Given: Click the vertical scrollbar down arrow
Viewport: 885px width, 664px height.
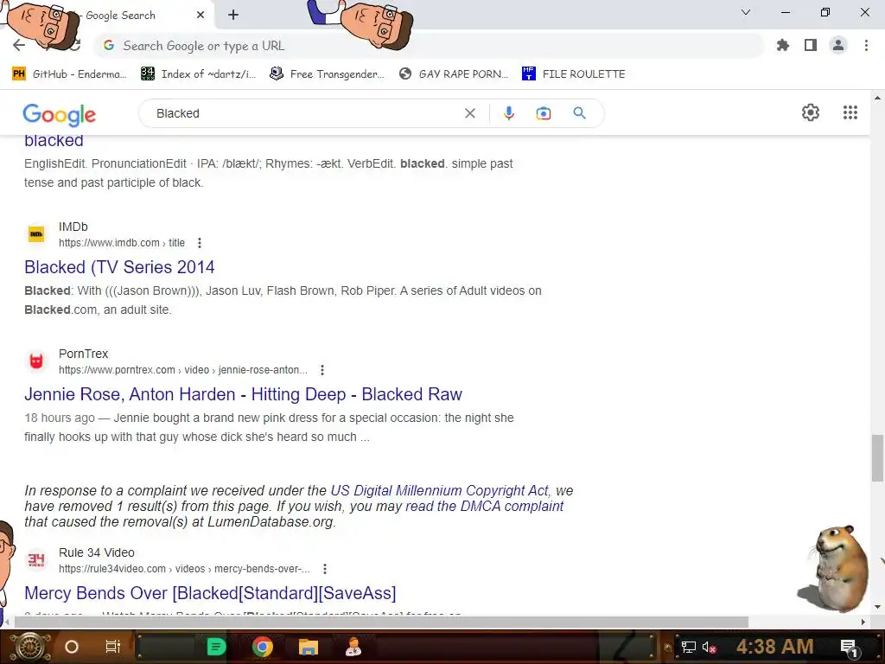Looking at the screenshot, I should click(x=877, y=607).
